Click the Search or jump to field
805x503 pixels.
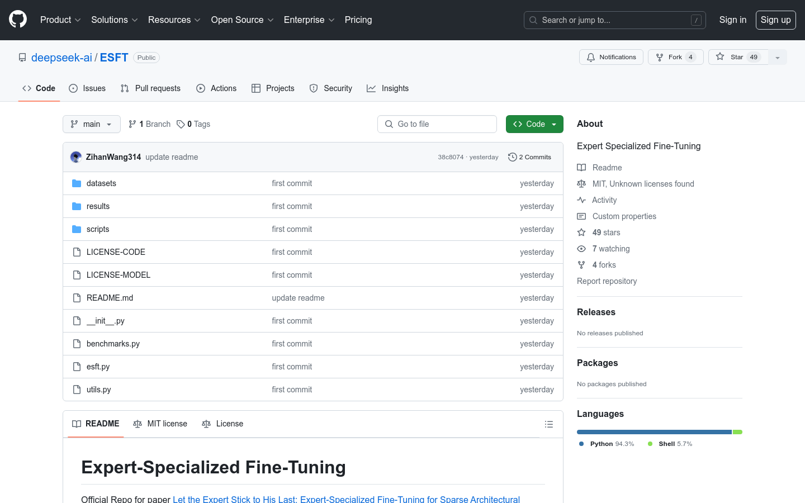coord(614,20)
